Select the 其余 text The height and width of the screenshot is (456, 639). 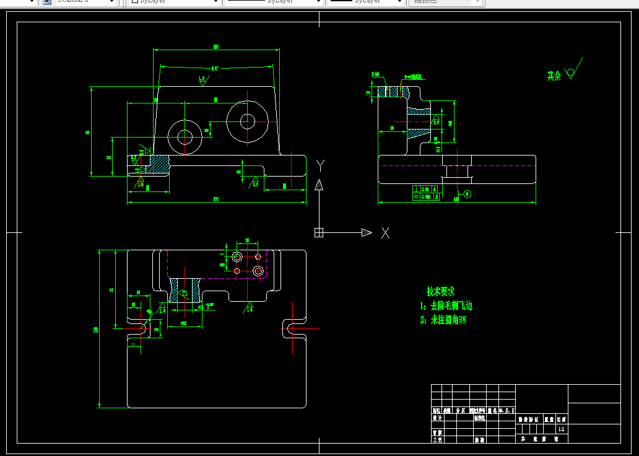(x=554, y=76)
